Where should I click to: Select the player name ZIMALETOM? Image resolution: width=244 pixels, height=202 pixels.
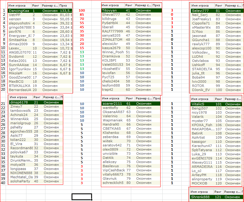[x=112, y=40]
